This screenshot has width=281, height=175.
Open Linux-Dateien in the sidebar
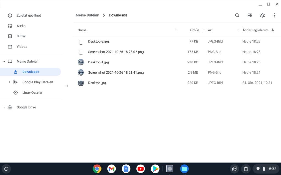pyautogui.click(x=33, y=92)
